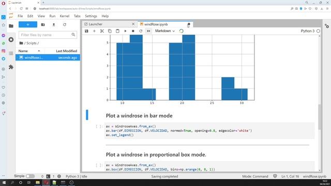Viewport: 331px width, 186px height.
Task: Restart the kernel icon in notebook toolbar
Action: coord(141,31)
